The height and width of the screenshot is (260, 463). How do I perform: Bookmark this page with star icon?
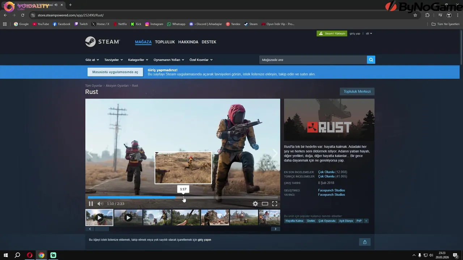(x=415, y=15)
